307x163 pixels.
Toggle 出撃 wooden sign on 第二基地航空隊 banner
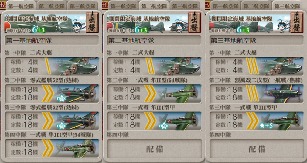click(195, 22)
